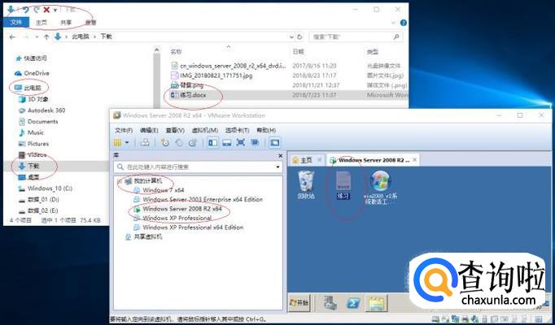Select the 回收站 icon on guest desktop
Image resolution: width=555 pixels, height=325 pixels.
[306, 185]
